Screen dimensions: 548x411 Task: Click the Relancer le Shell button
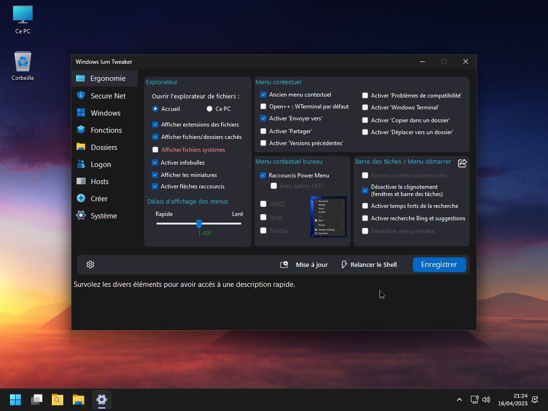pyautogui.click(x=369, y=264)
